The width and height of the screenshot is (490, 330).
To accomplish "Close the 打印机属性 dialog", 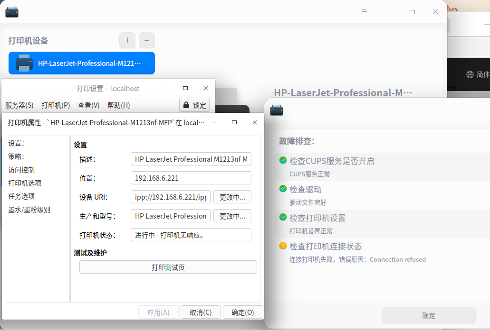I will pyautogui.click(x=255, y=122).
